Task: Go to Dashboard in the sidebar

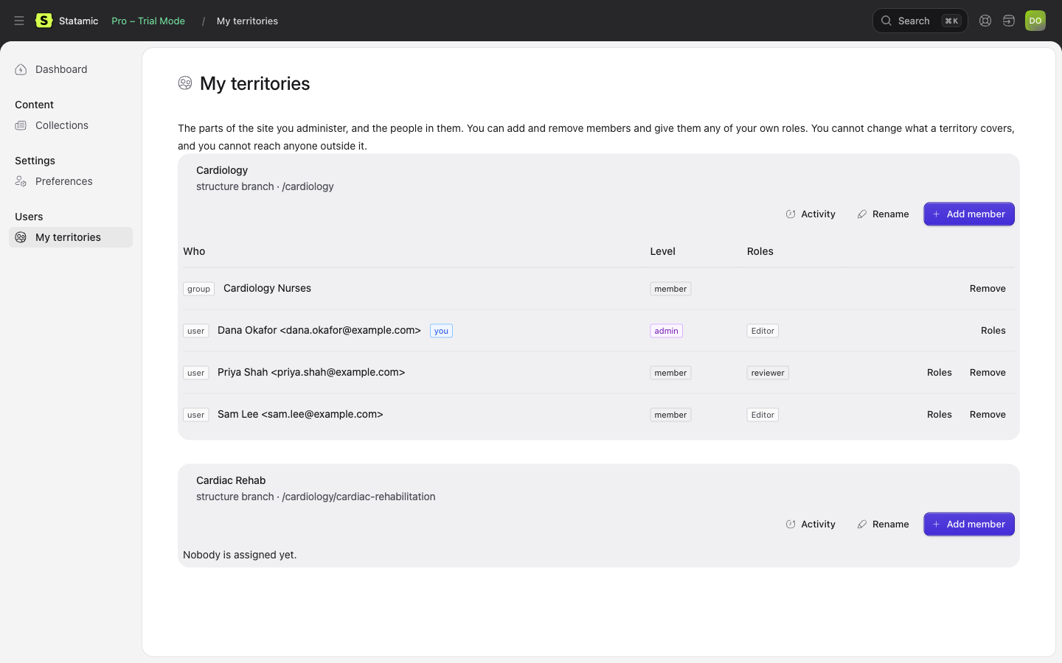Action: click(x=71, y=69)
